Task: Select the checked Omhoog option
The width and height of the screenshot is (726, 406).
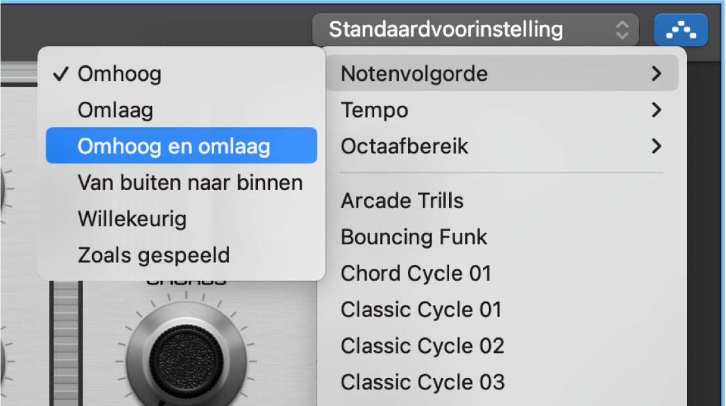Action: (x=119, y=74)
